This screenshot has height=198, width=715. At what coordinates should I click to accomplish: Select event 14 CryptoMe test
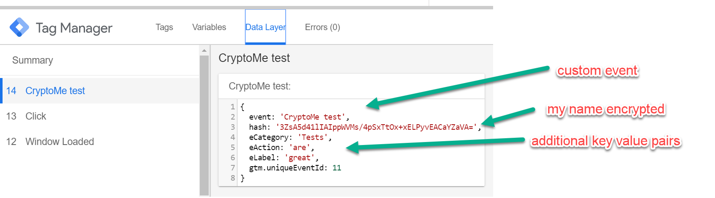[99, 91]
